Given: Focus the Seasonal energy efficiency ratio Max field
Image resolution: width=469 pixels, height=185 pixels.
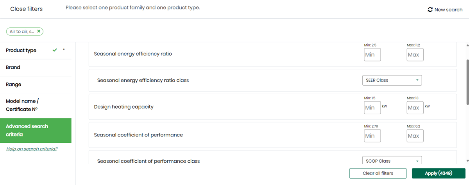Looking at the screenshot, I should point(415,55).
